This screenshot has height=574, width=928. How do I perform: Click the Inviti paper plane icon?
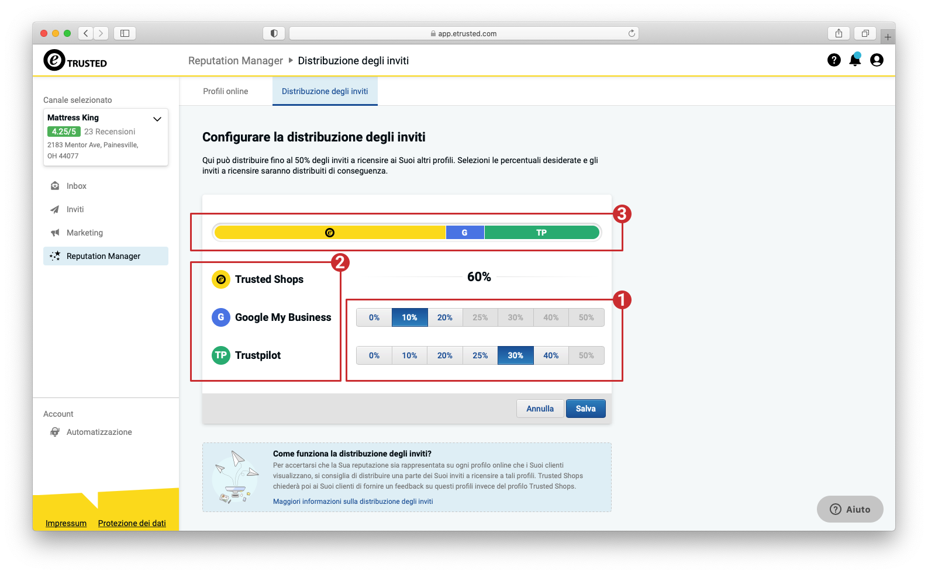tap(55, 209)
